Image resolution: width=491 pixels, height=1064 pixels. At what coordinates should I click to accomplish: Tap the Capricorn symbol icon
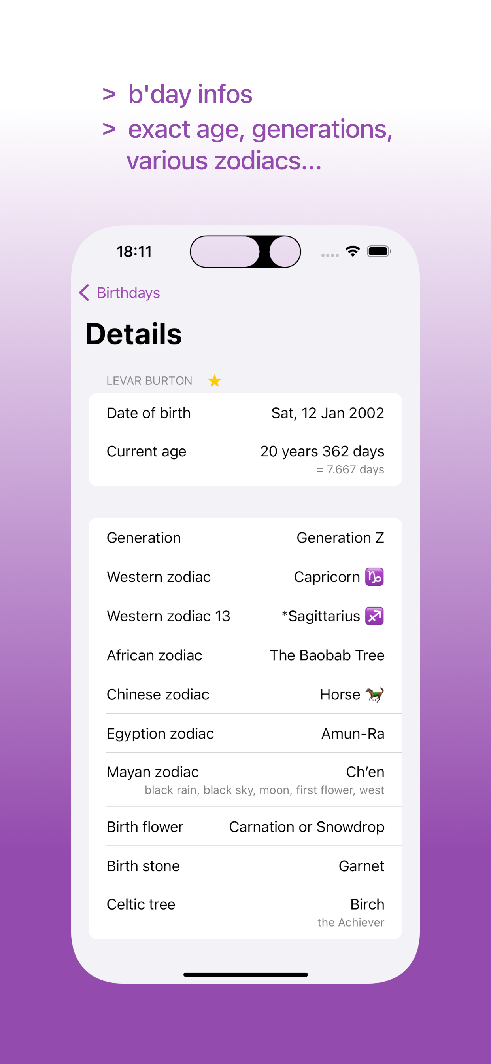point(375,577)
